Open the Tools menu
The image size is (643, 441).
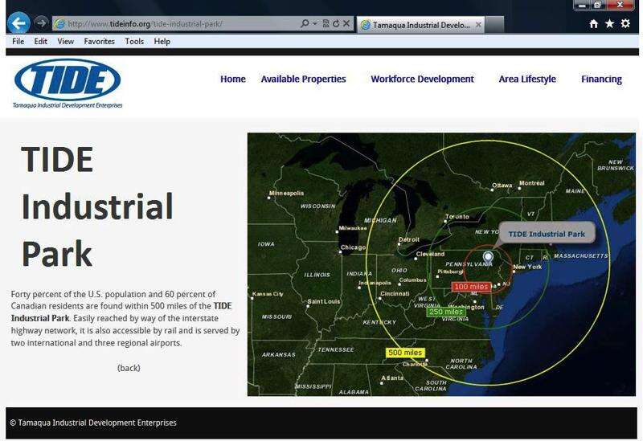134,42
